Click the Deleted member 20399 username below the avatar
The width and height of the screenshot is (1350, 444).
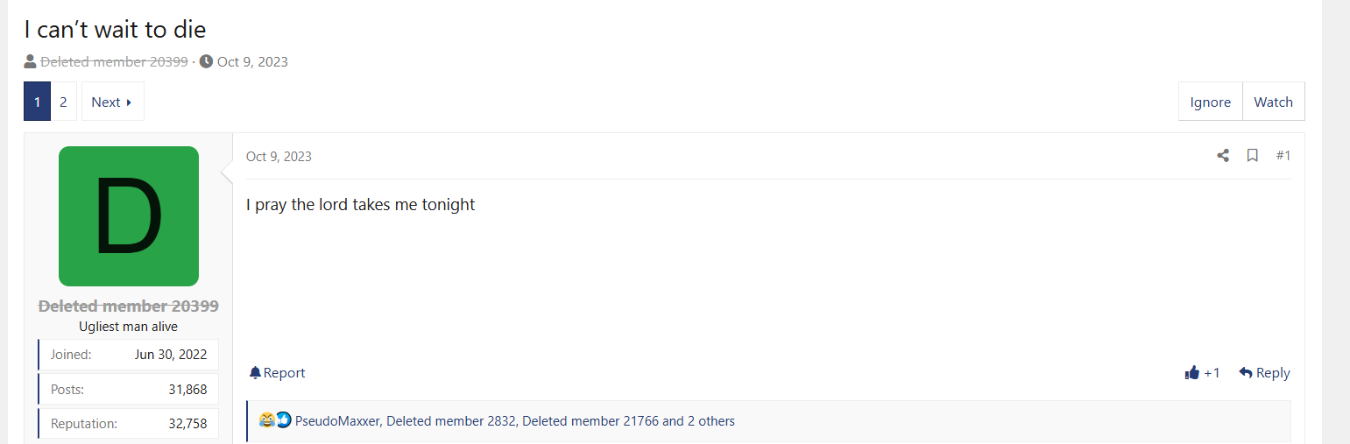pyautogui.click(x=129, y=307)
